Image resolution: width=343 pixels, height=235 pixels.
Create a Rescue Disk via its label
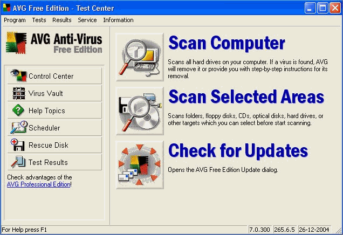click(49, 145)
